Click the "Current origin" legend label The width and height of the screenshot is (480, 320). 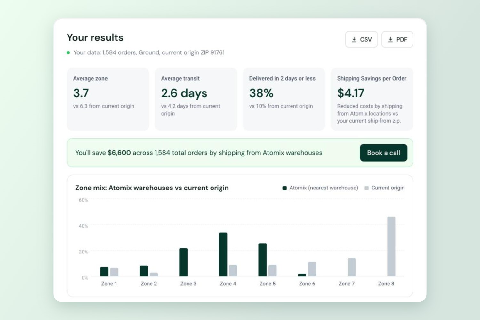tap(388, 188)
